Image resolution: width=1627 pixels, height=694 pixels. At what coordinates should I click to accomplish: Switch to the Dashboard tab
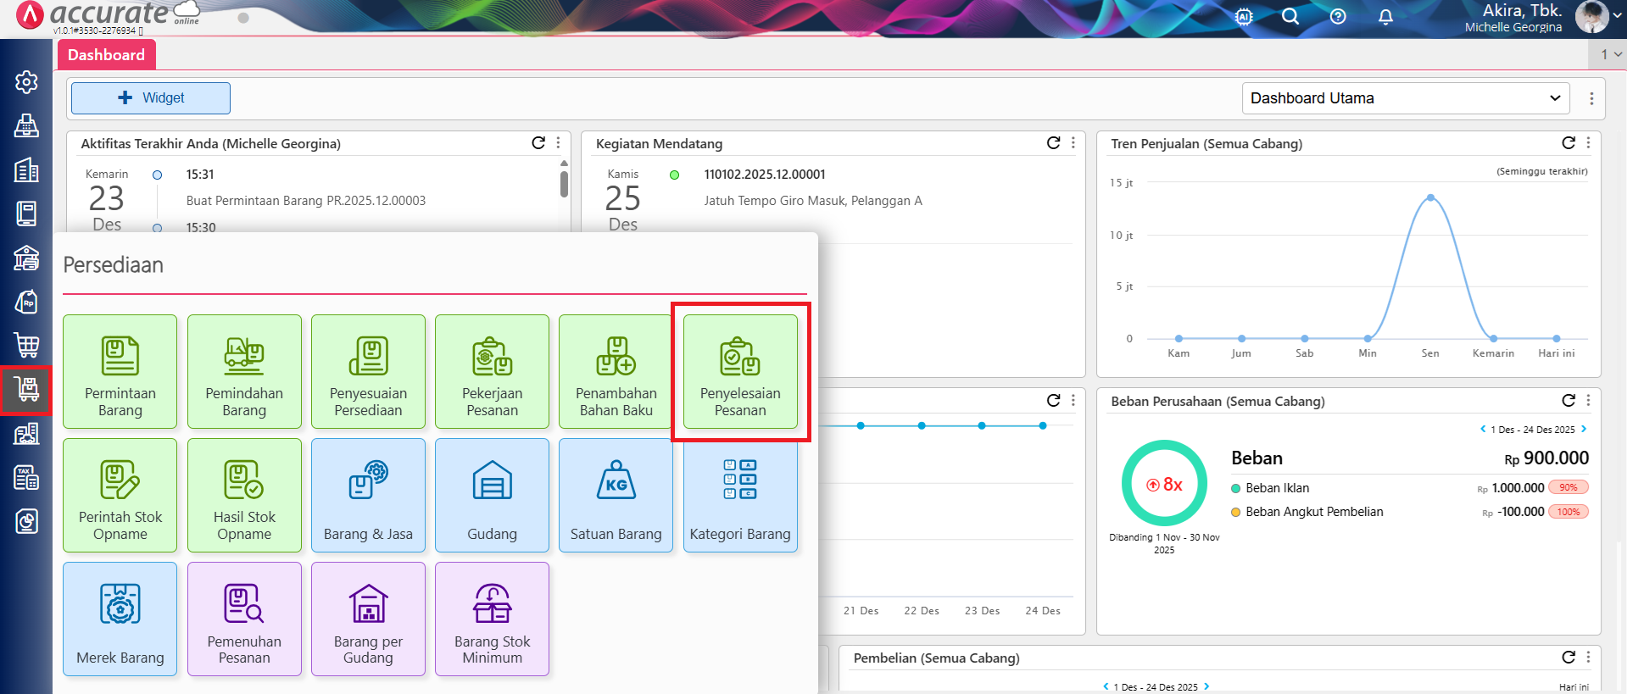click(x=106, y=55)
